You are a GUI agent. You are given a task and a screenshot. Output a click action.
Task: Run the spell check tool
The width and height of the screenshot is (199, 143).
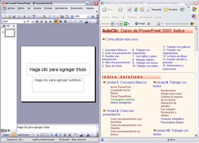(34, 16)
